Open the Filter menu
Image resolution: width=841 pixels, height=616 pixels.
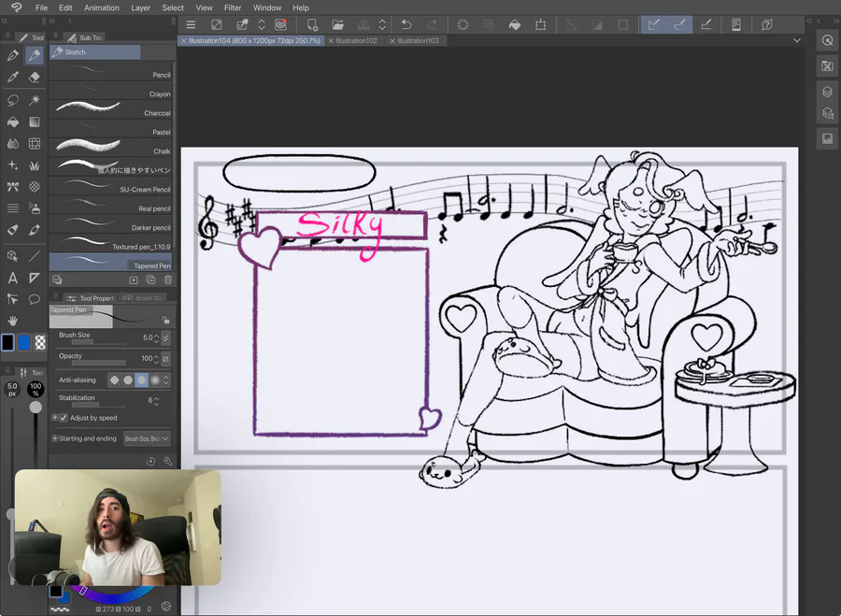click(233, 7)
